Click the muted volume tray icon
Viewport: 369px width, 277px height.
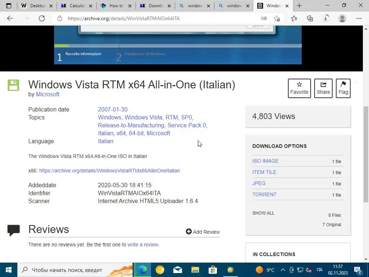click(x=308, y=270)
